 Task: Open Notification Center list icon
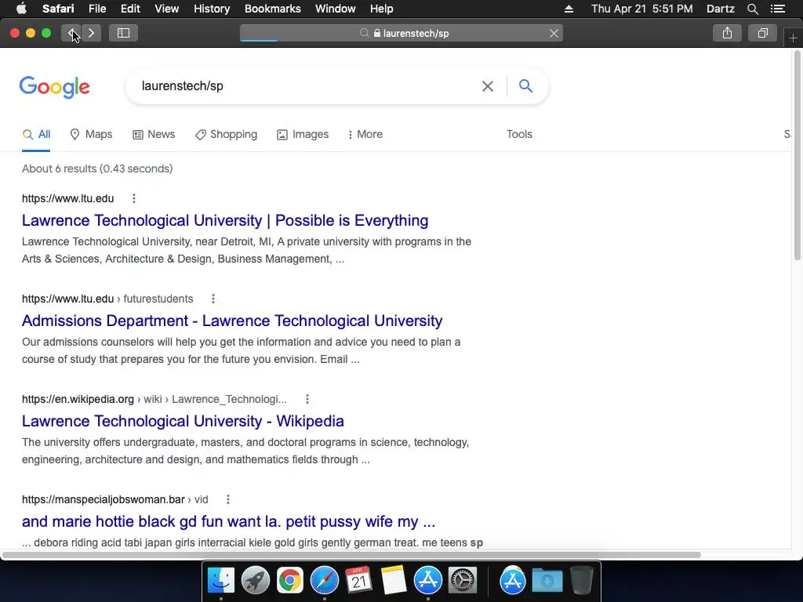click(x=778, y=9)
